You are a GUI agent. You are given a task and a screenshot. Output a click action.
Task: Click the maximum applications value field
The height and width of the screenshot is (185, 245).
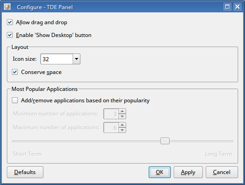click(111, 127)
